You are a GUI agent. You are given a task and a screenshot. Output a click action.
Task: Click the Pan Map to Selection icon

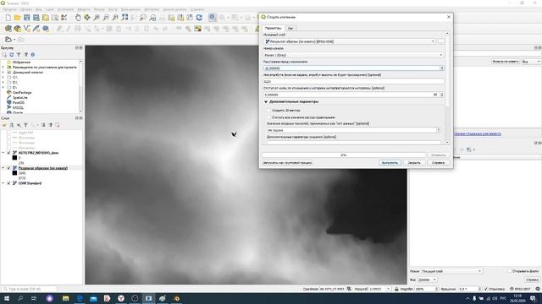coord(87,18)
